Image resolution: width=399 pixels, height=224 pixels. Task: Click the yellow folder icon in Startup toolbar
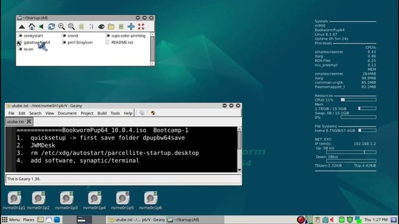[111, 26]
